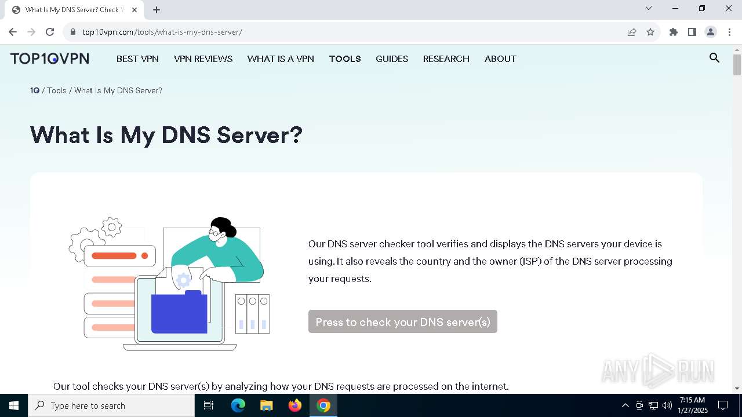Go back to the previous page
Image resolution: width=742 pixels, height=417 pixels.
(13, 32)
